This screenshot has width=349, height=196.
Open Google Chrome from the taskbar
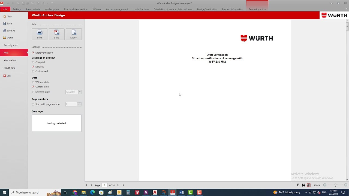pos(75,192)
